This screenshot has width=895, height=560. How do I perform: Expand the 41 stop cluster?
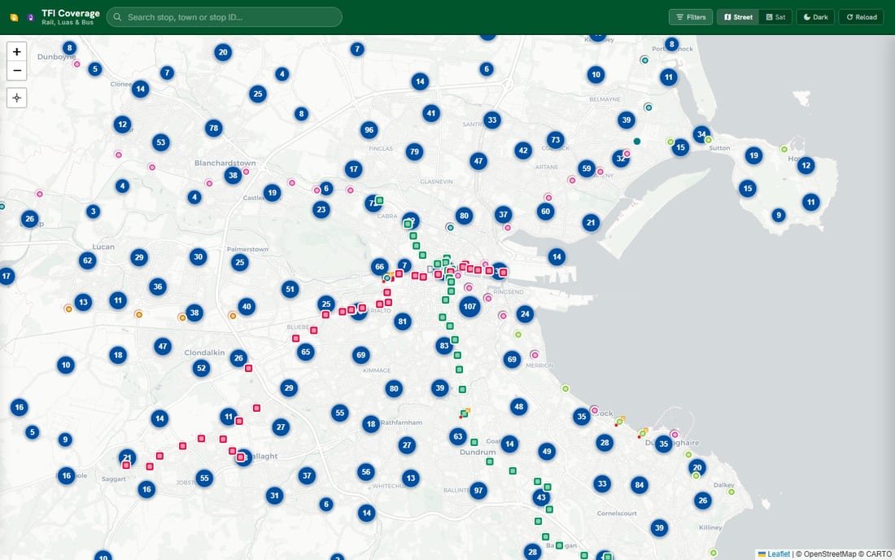(x=431, y=114)
